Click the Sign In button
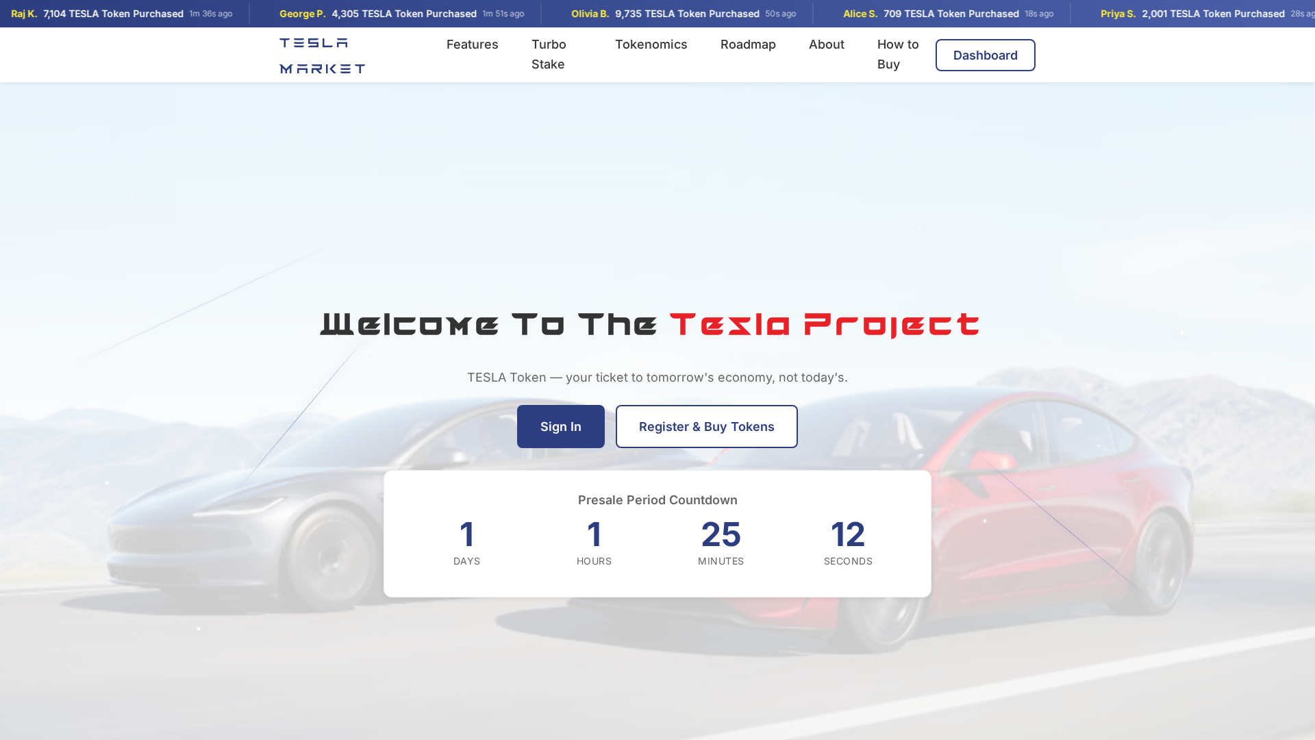1315x740 pixels. click(560, 426)
